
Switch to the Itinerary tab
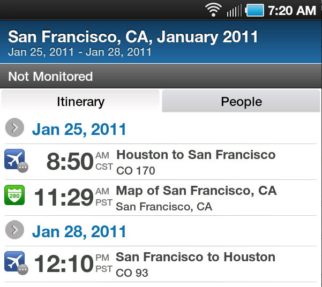point(80,101)
